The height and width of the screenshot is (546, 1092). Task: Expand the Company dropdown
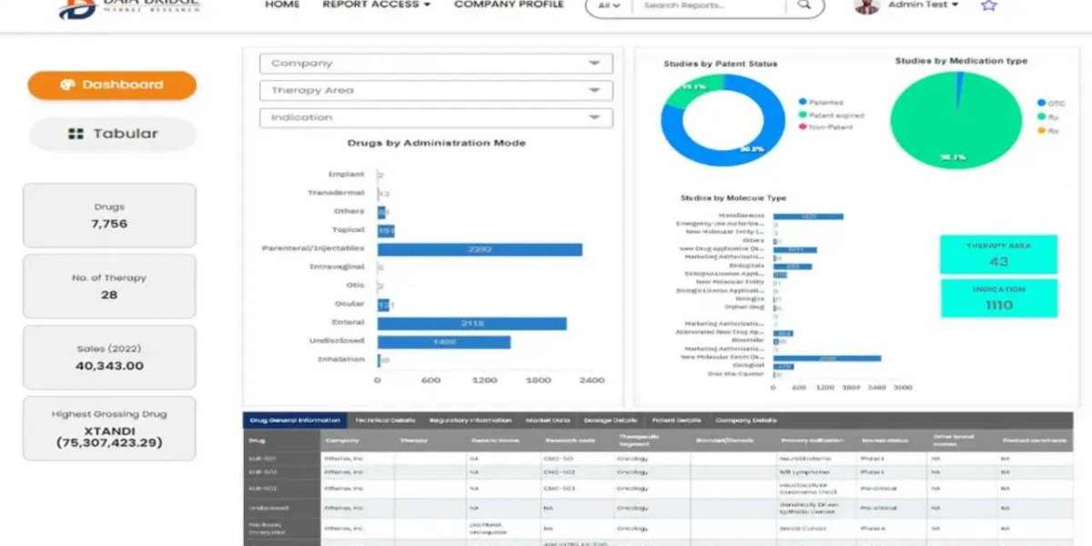(436, 64)
